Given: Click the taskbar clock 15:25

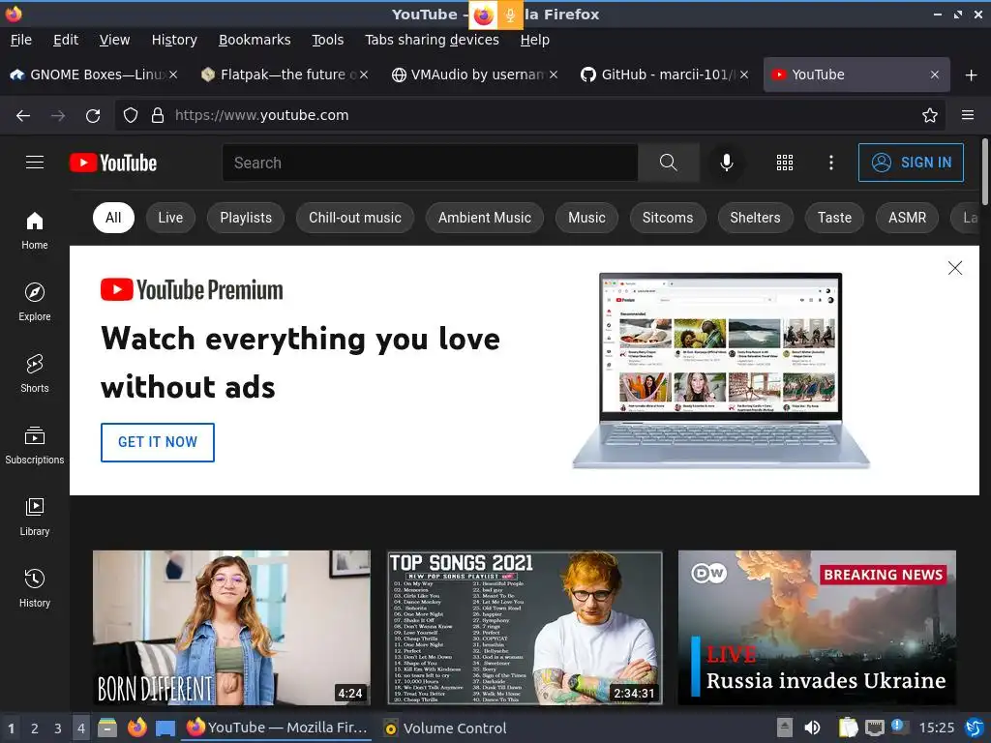Looking at the screenshot, I should pyautogui.click(x=936, y=728).
